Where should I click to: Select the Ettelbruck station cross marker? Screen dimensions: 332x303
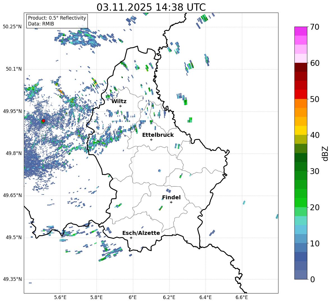click(x=151, y=140)
